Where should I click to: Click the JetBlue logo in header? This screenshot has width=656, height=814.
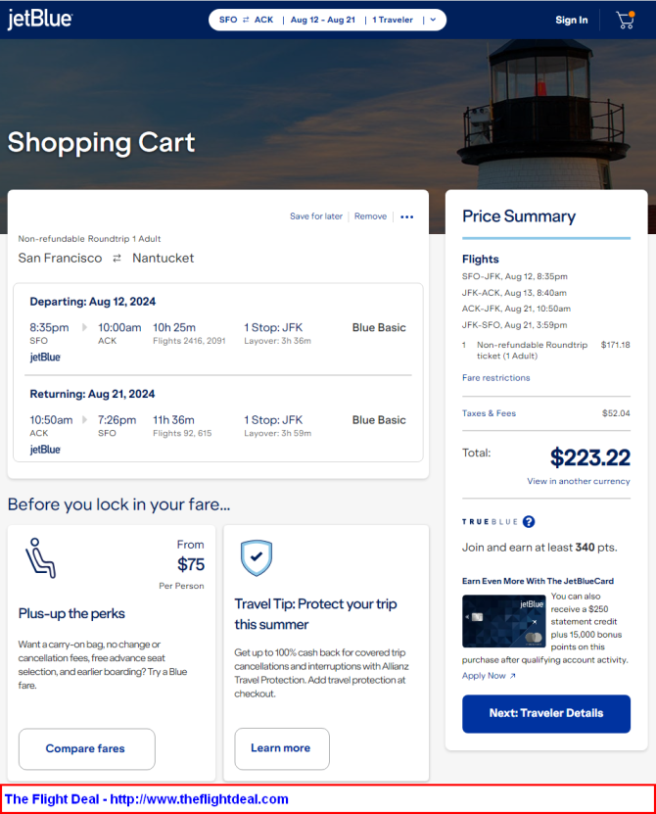(39, 21)
